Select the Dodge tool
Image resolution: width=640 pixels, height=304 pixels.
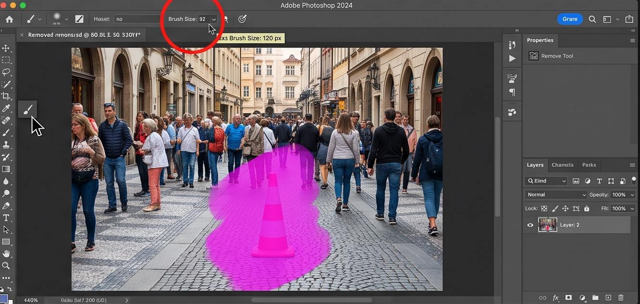click(6, 194)
